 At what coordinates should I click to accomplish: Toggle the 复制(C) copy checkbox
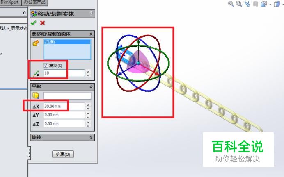(46, 65)
